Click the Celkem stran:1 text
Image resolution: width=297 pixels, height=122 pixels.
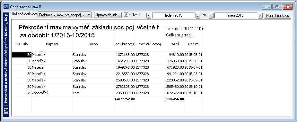tap(180, 35)
